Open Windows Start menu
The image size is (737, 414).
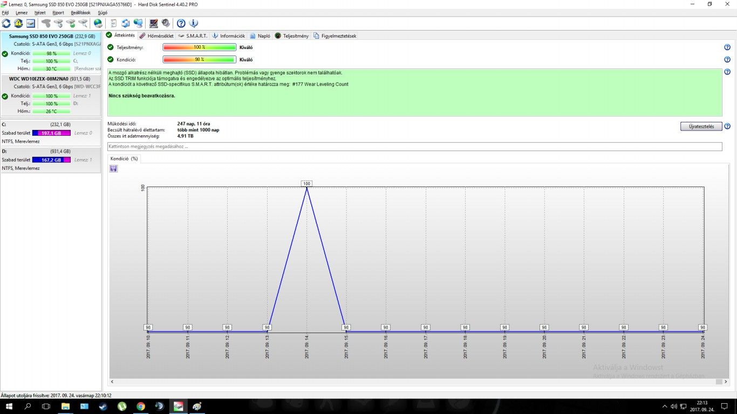[x=10, y=406]
